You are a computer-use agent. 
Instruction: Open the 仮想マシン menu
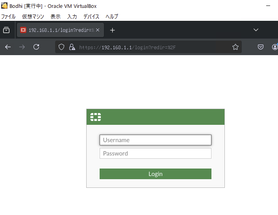pos(33,17)
